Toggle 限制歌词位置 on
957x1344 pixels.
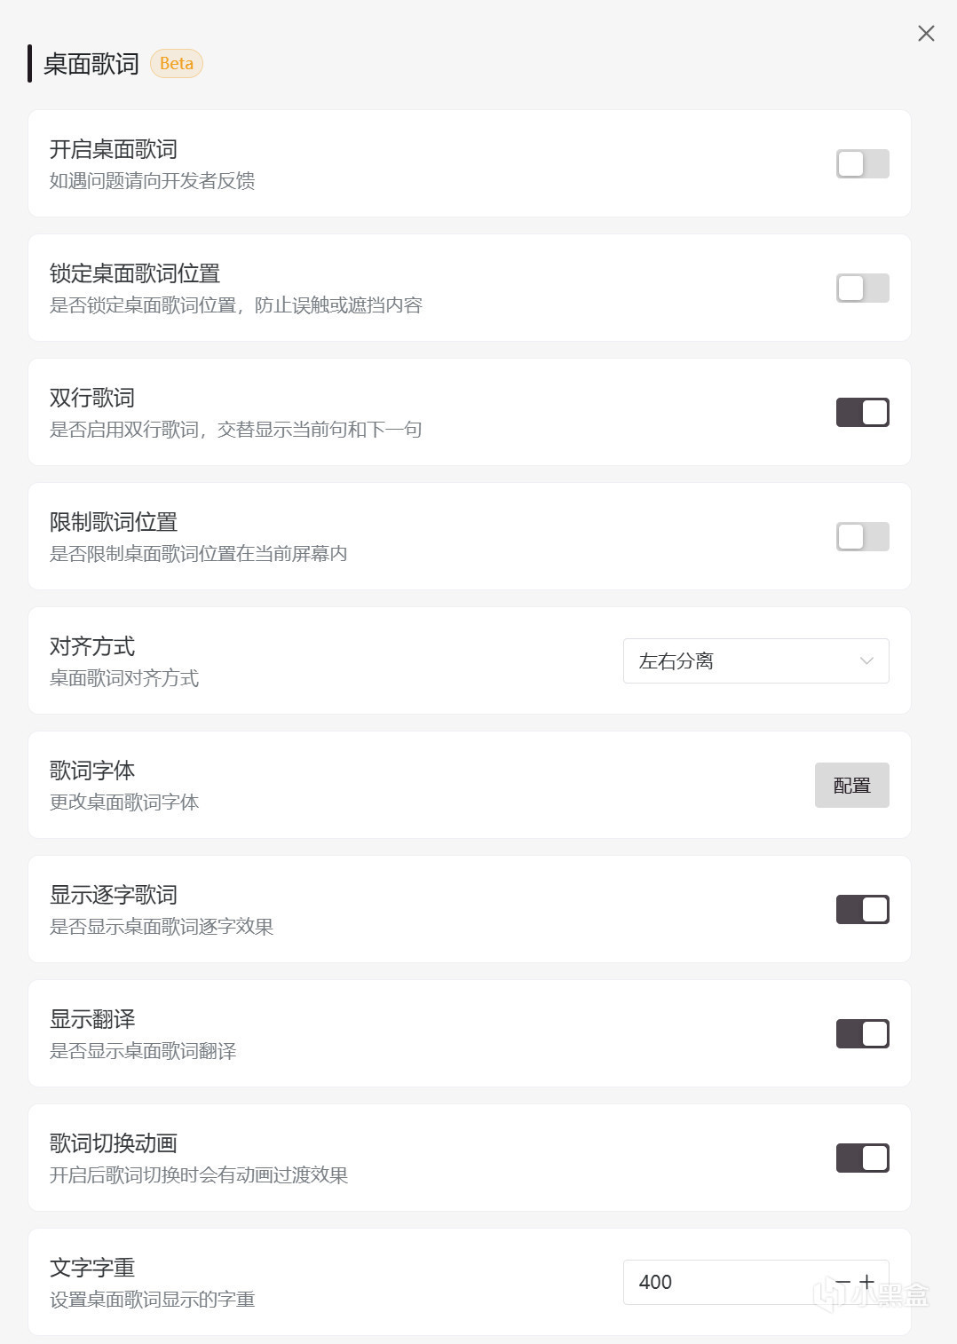862,537
